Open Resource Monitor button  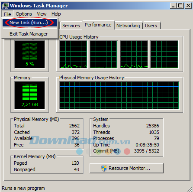coord(126,168)
